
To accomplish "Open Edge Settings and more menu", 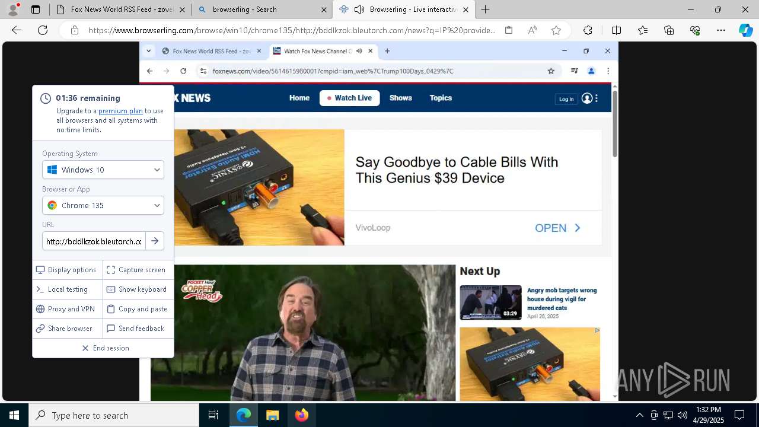I will point(721,30).
